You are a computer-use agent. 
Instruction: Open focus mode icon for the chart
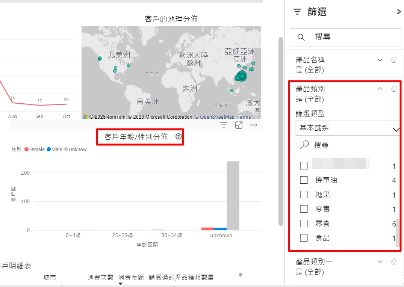tap(239, 125)
